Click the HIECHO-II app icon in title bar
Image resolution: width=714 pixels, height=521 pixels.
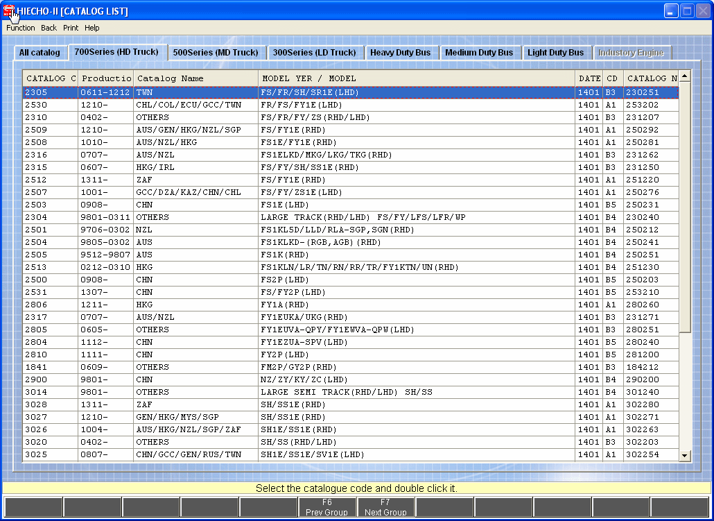[9, 11]
